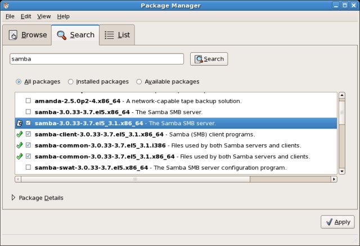Viewport: 360px width, 246px height.
Task: Open the File menu
Action: point(10,16)
